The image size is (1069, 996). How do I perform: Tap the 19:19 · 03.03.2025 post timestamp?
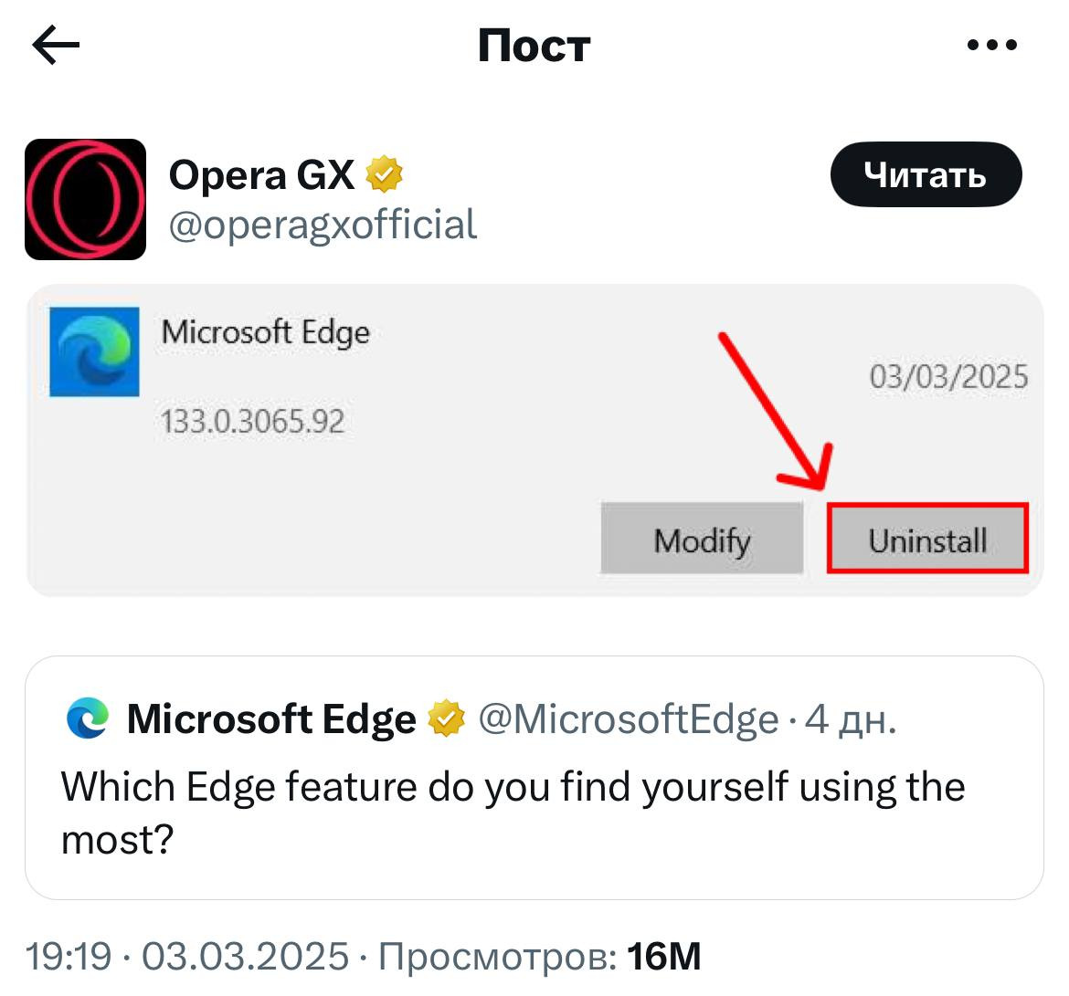(x=187, y=956)
